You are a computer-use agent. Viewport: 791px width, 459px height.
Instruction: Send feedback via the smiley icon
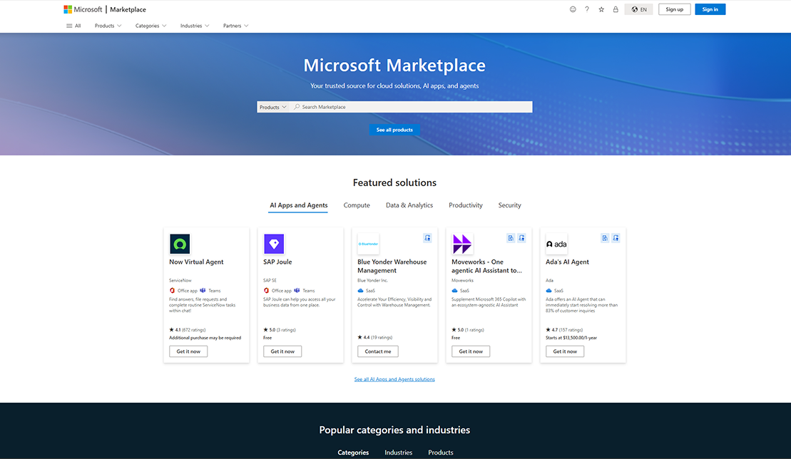(572, 9)
